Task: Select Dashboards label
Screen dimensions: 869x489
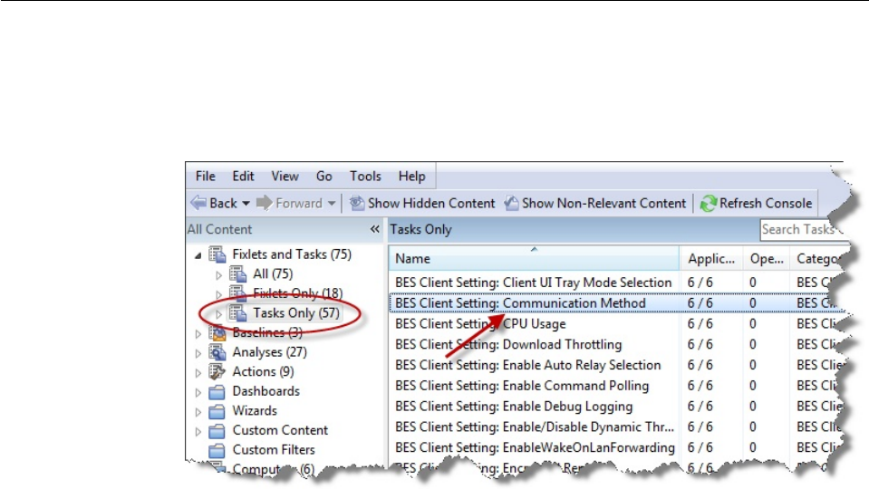Action: click(x=266, y=391)
